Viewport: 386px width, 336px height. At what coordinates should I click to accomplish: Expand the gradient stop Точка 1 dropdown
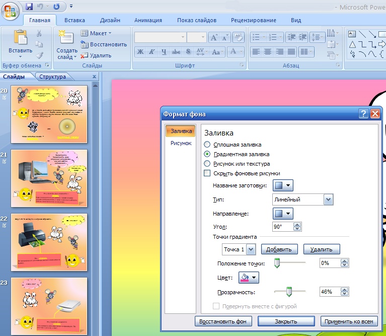coord(251,249)
